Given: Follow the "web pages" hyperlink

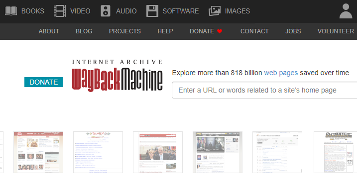Looking at the screenshot, I should tap(281, 73).
